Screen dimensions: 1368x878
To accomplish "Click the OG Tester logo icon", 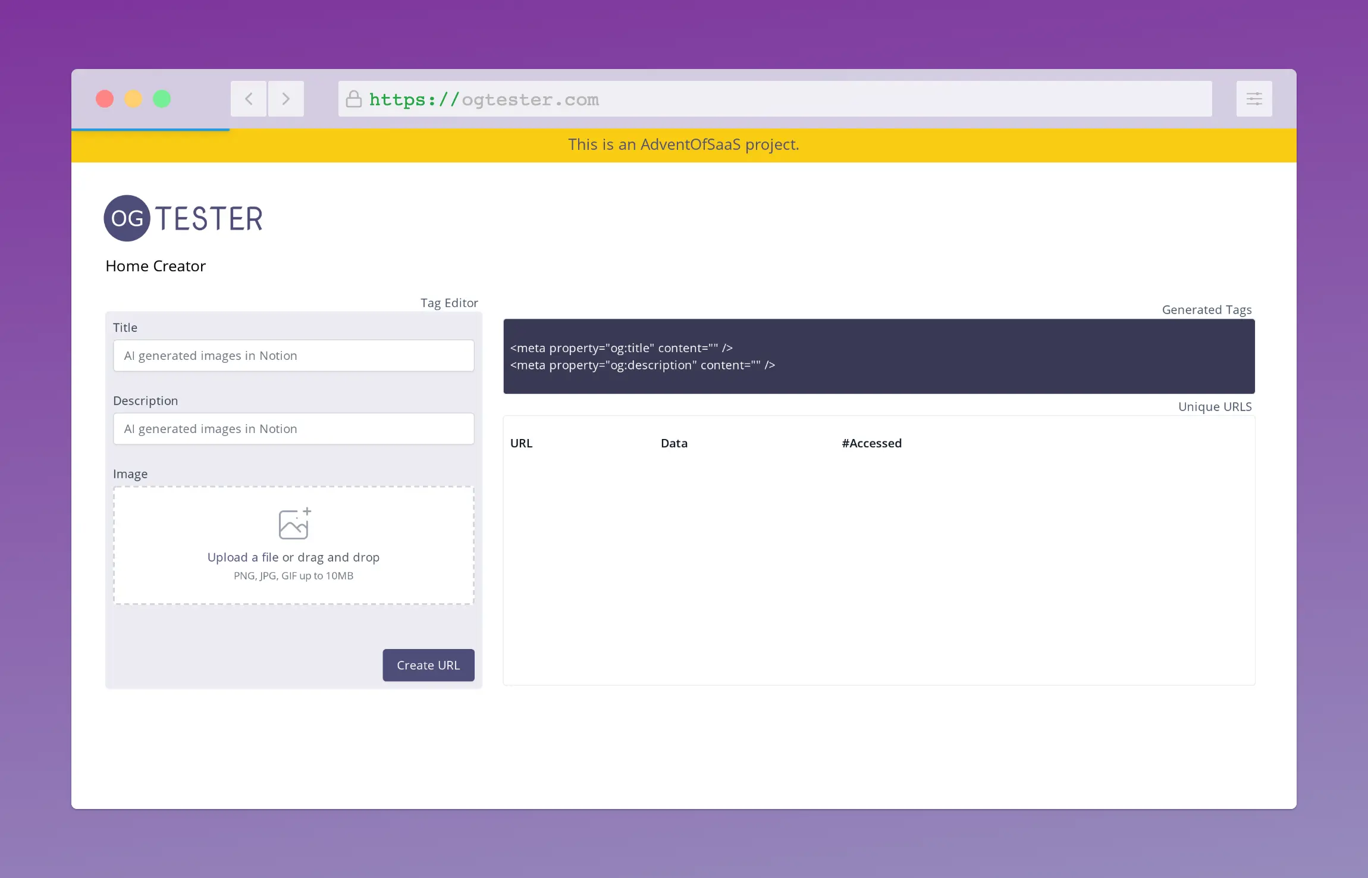I will 125,218.
